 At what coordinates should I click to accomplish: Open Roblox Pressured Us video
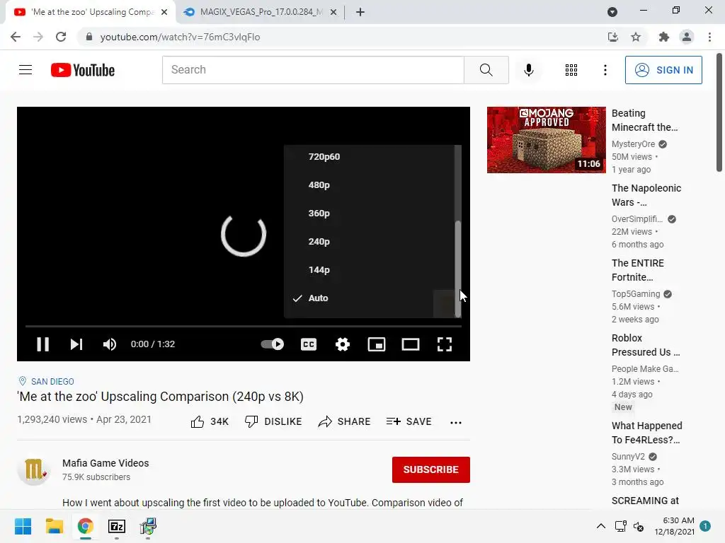(646, 345)
